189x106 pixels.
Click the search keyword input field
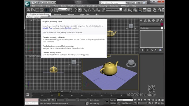pyautogui.click(x=113, y=3)
